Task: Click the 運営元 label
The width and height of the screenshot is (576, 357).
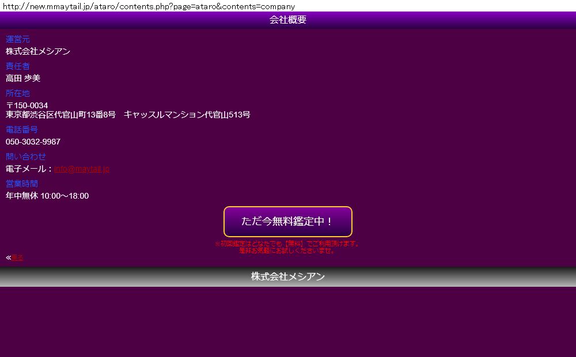Action: [x=17, y=39]
